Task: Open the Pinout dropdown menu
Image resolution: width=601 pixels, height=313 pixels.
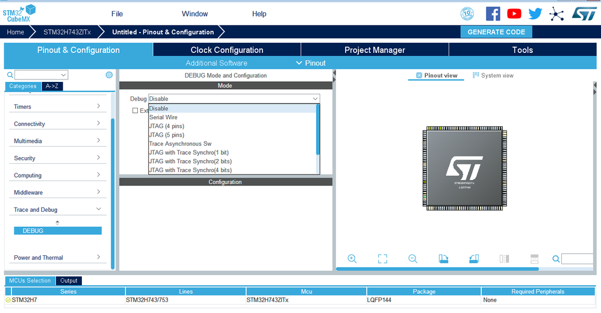Action: 311,63
